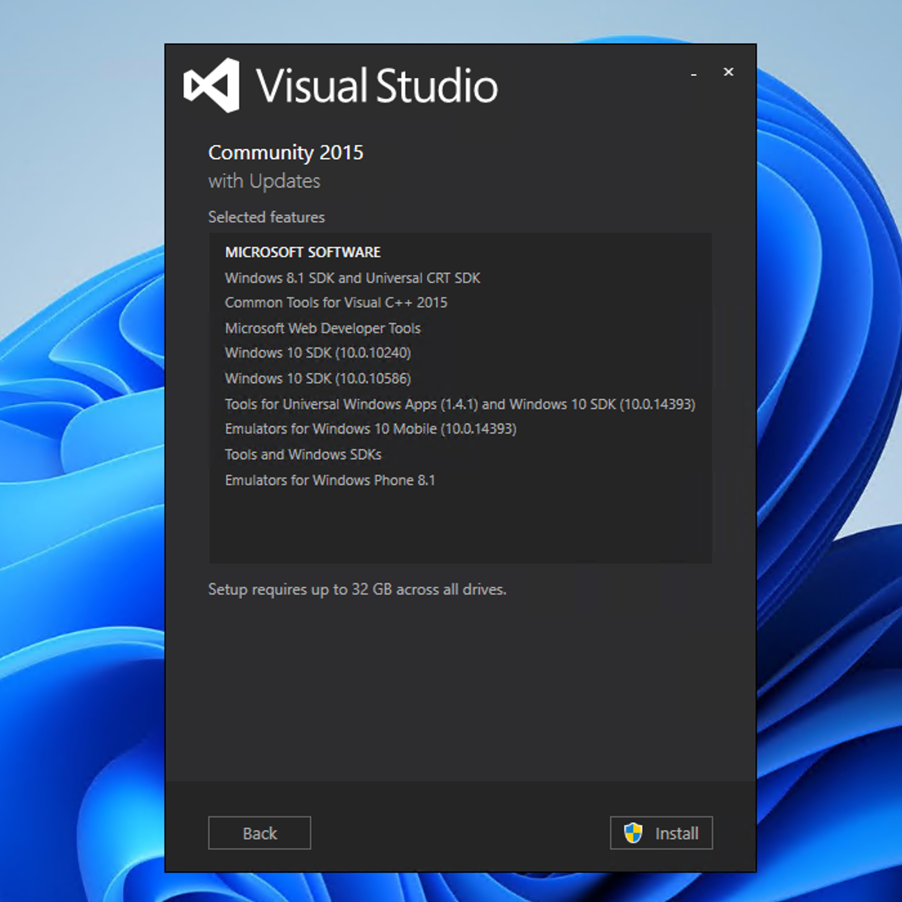This screenshot has height=902, width=902.
Task: Click the Visual Studio logo icon
Action: tap(212, 85)
